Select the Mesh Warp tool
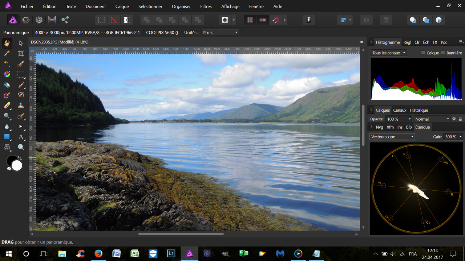This screenshot has height=261, width=465. pyautogui.click(x=7, y=147)
